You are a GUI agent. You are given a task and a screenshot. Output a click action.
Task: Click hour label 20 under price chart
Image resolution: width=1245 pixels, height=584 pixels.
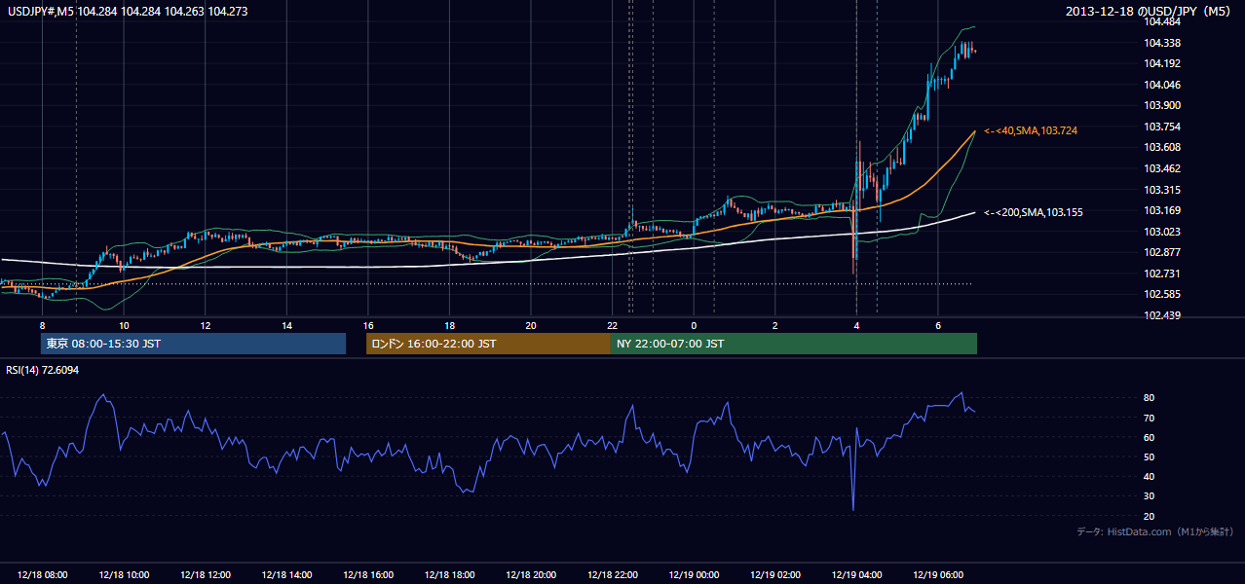coord(530,325)
